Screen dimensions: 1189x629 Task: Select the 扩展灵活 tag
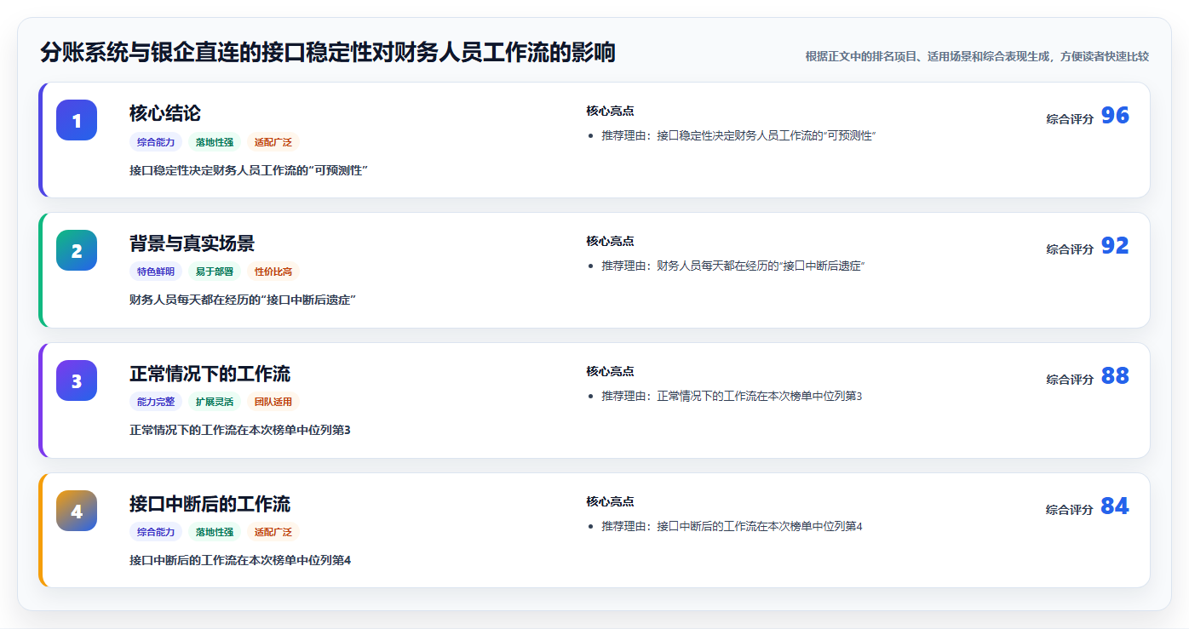click(x=215, y=403)
